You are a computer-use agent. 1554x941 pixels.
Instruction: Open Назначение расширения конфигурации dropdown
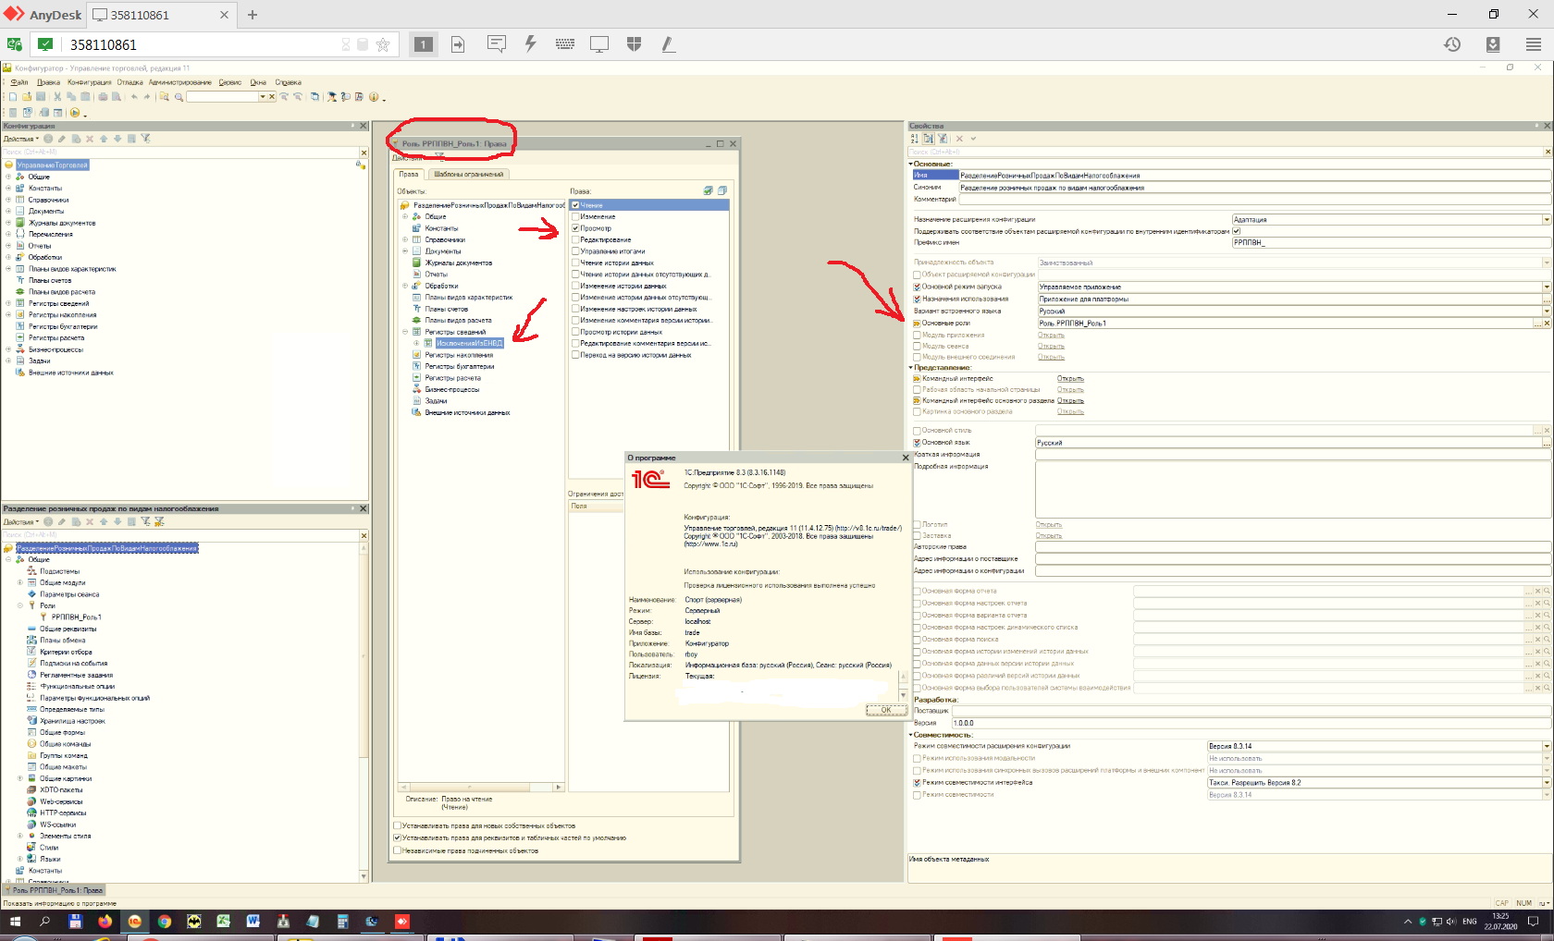(x=1547, y=220)
